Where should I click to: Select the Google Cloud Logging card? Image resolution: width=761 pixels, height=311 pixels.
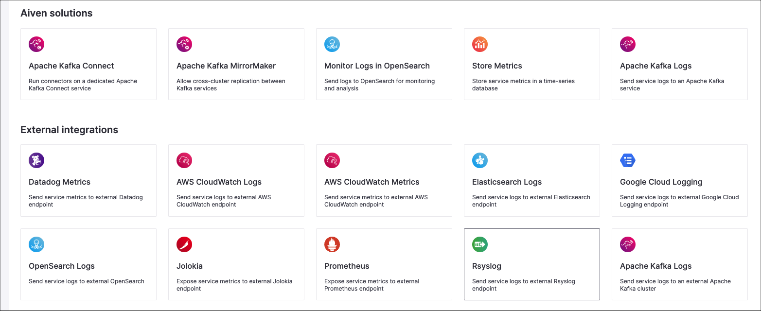coord(679,180)
